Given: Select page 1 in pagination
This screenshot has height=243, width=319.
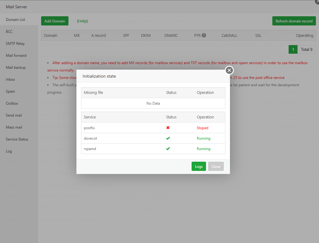Looking at the screenshot, I should tap(293, 49).
